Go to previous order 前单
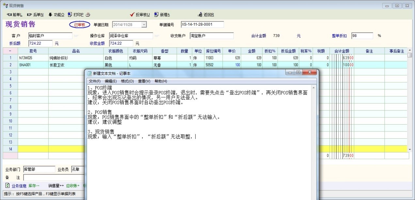This screenshot has height=200, width=415. pos(14,15)
